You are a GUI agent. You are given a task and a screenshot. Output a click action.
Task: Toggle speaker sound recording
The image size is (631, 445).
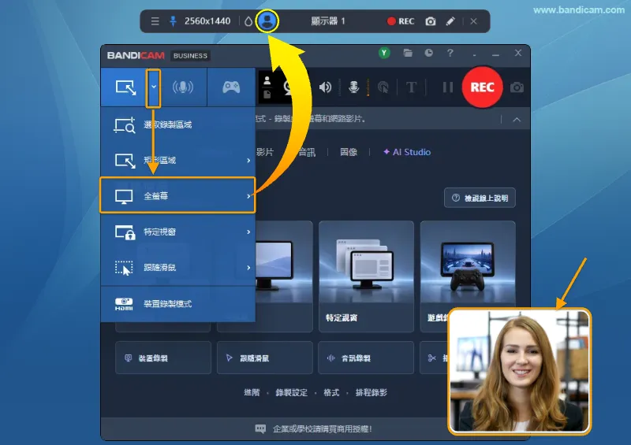pyautogui.click(x=325, y=87)
